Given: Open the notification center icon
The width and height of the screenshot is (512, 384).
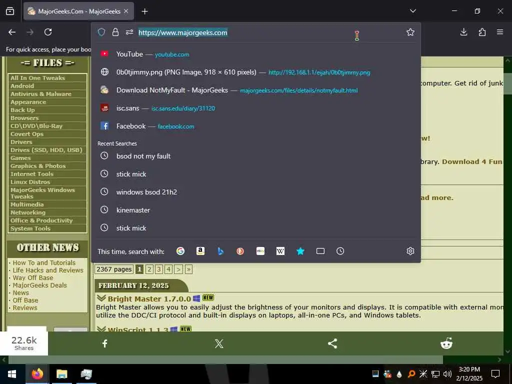Looking at the screenshot, I should point(495,374).
